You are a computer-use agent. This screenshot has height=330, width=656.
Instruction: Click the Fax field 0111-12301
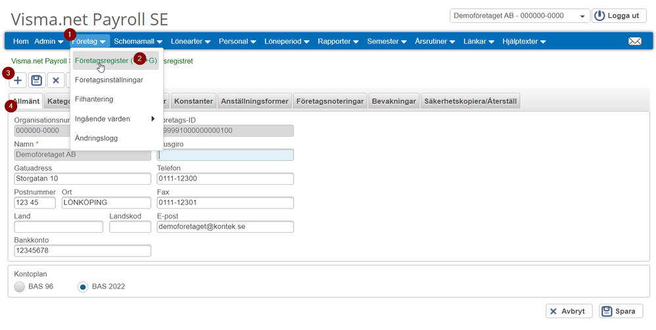pos(225,202)
